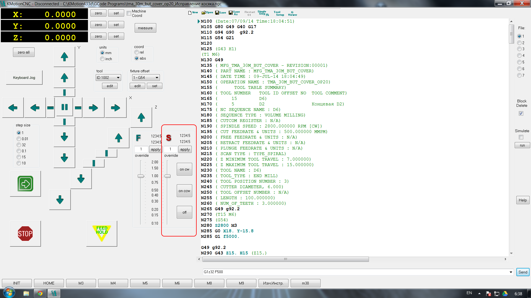This screenshot has height=298, width=531.
Task: Open the G Viewer toolbar icon
Action: [292, 14]
